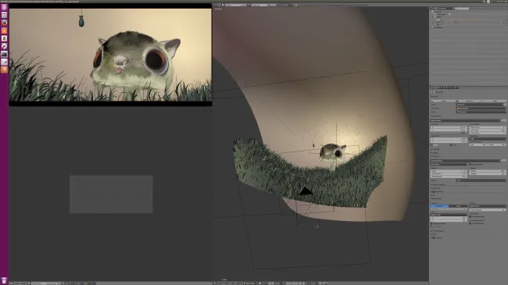Open the render Display mode dropdown
Viewport: 508px width, 285px height.
[x=480, y=105]
